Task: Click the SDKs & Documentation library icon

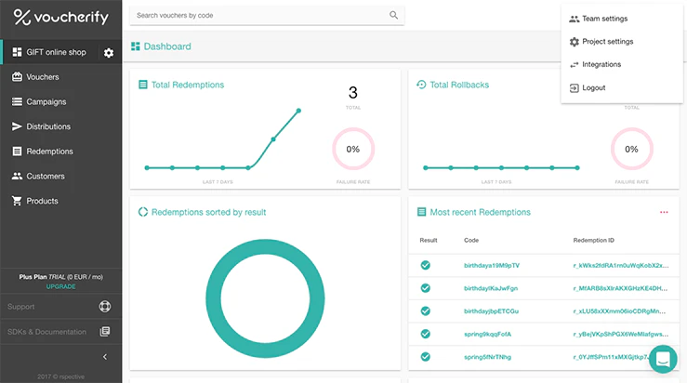Action: tap(105, 331)
